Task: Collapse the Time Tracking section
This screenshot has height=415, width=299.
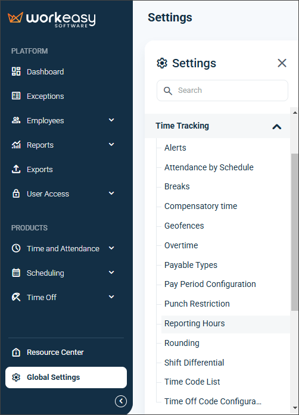Action: tap(277, 126)
